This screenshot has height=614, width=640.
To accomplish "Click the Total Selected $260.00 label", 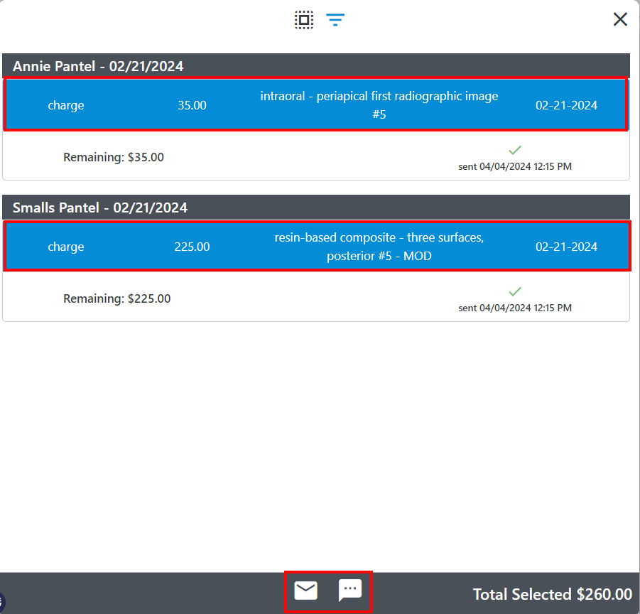I will (x=552, y=594).
